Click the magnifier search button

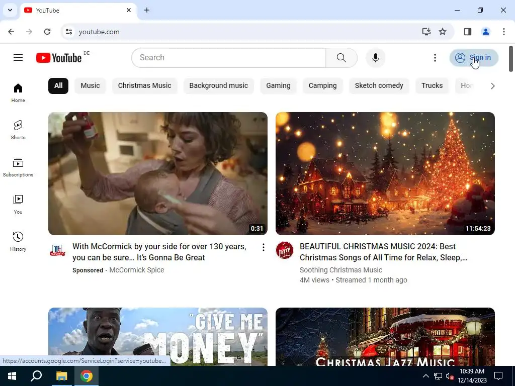coord(341,58)
